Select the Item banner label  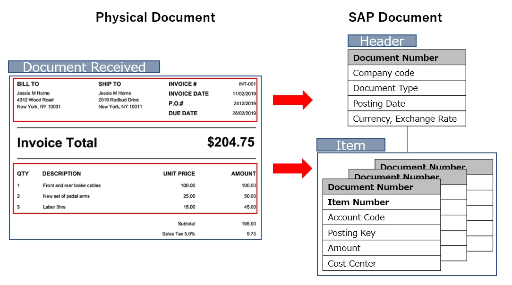click(350, 145)
